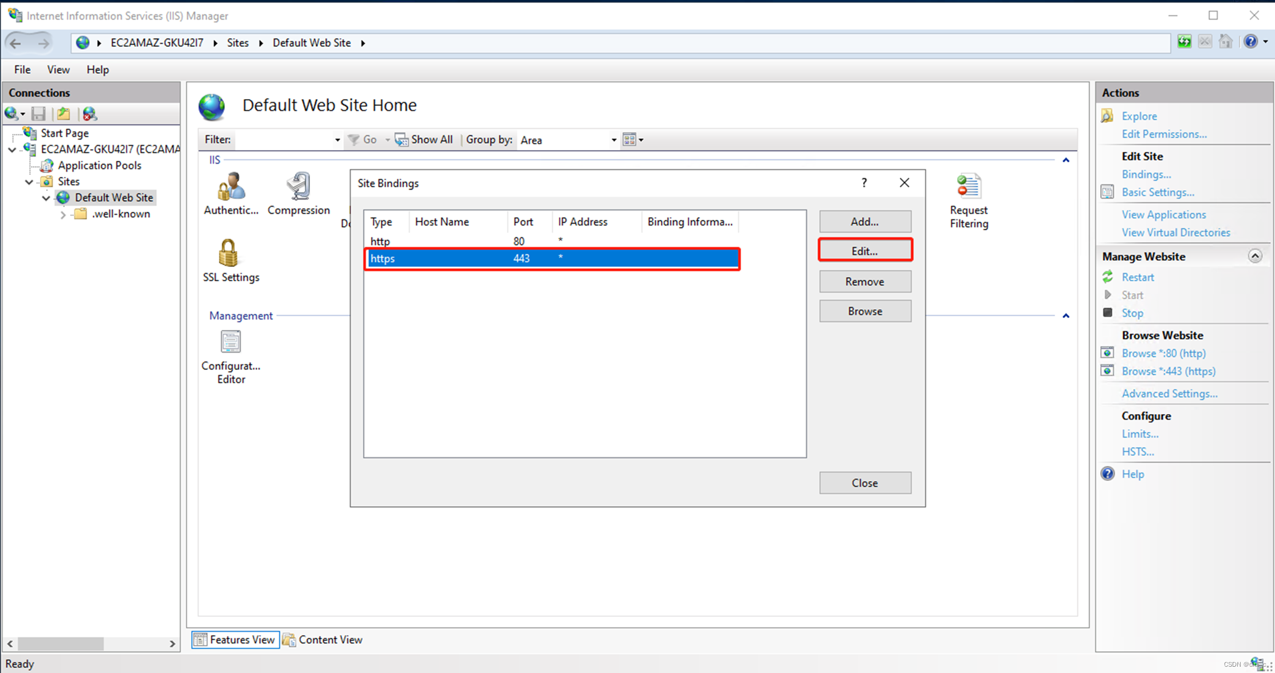The height and width of the screenshot is (673, 1275).
Task: Click the save icon in Connections toolbar
Action: [x=38, y=113]
